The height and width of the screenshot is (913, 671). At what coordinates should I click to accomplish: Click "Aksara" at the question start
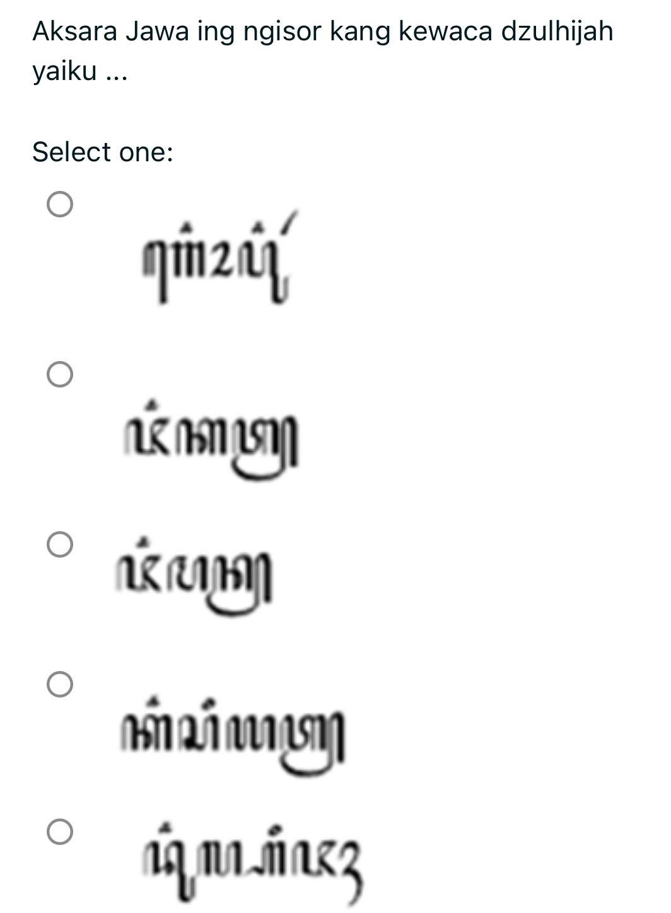coord(74,31)
